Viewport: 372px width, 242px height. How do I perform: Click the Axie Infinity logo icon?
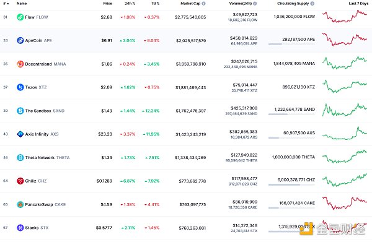(x=20, y=134)
